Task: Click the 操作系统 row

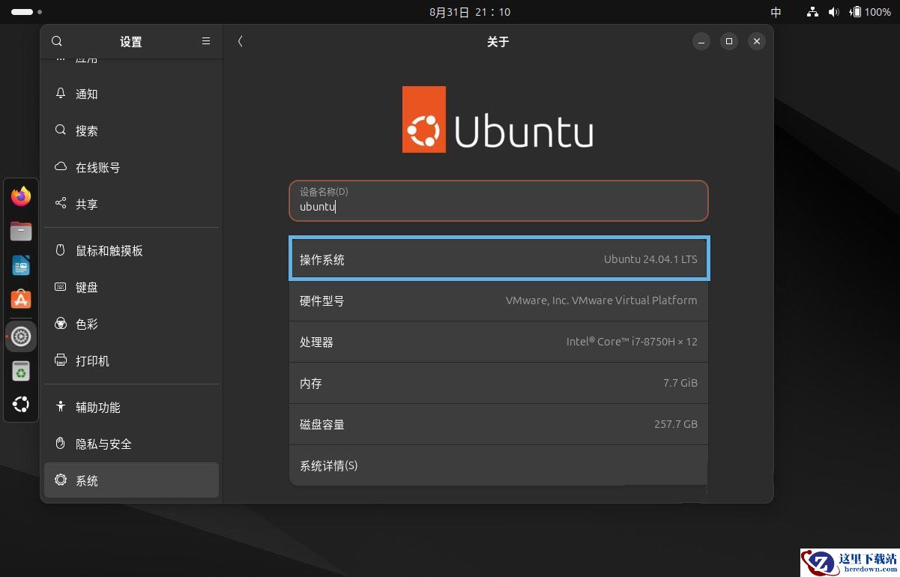Action: coord(498,259)
